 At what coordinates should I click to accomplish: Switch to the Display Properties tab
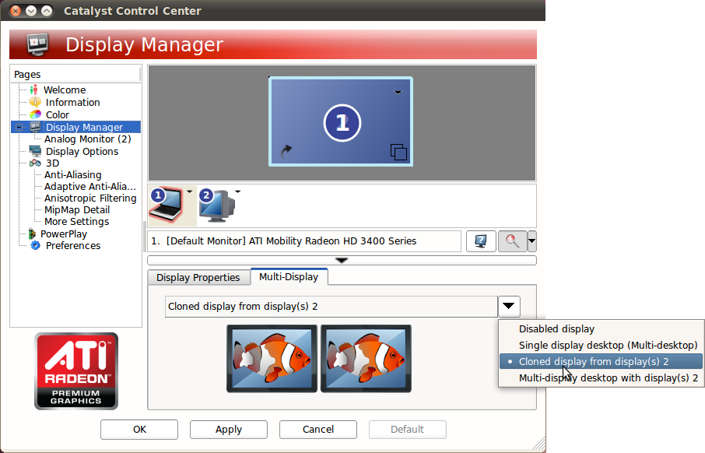[198, 278]
